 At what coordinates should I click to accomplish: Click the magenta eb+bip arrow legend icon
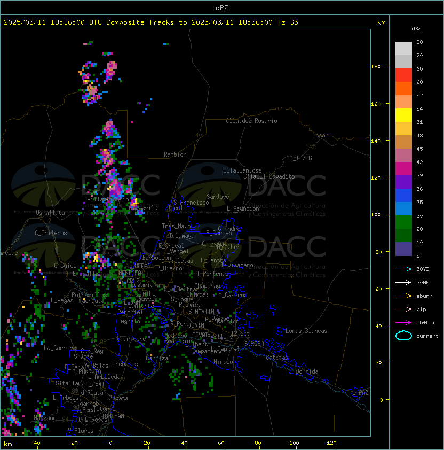(403, 323)
